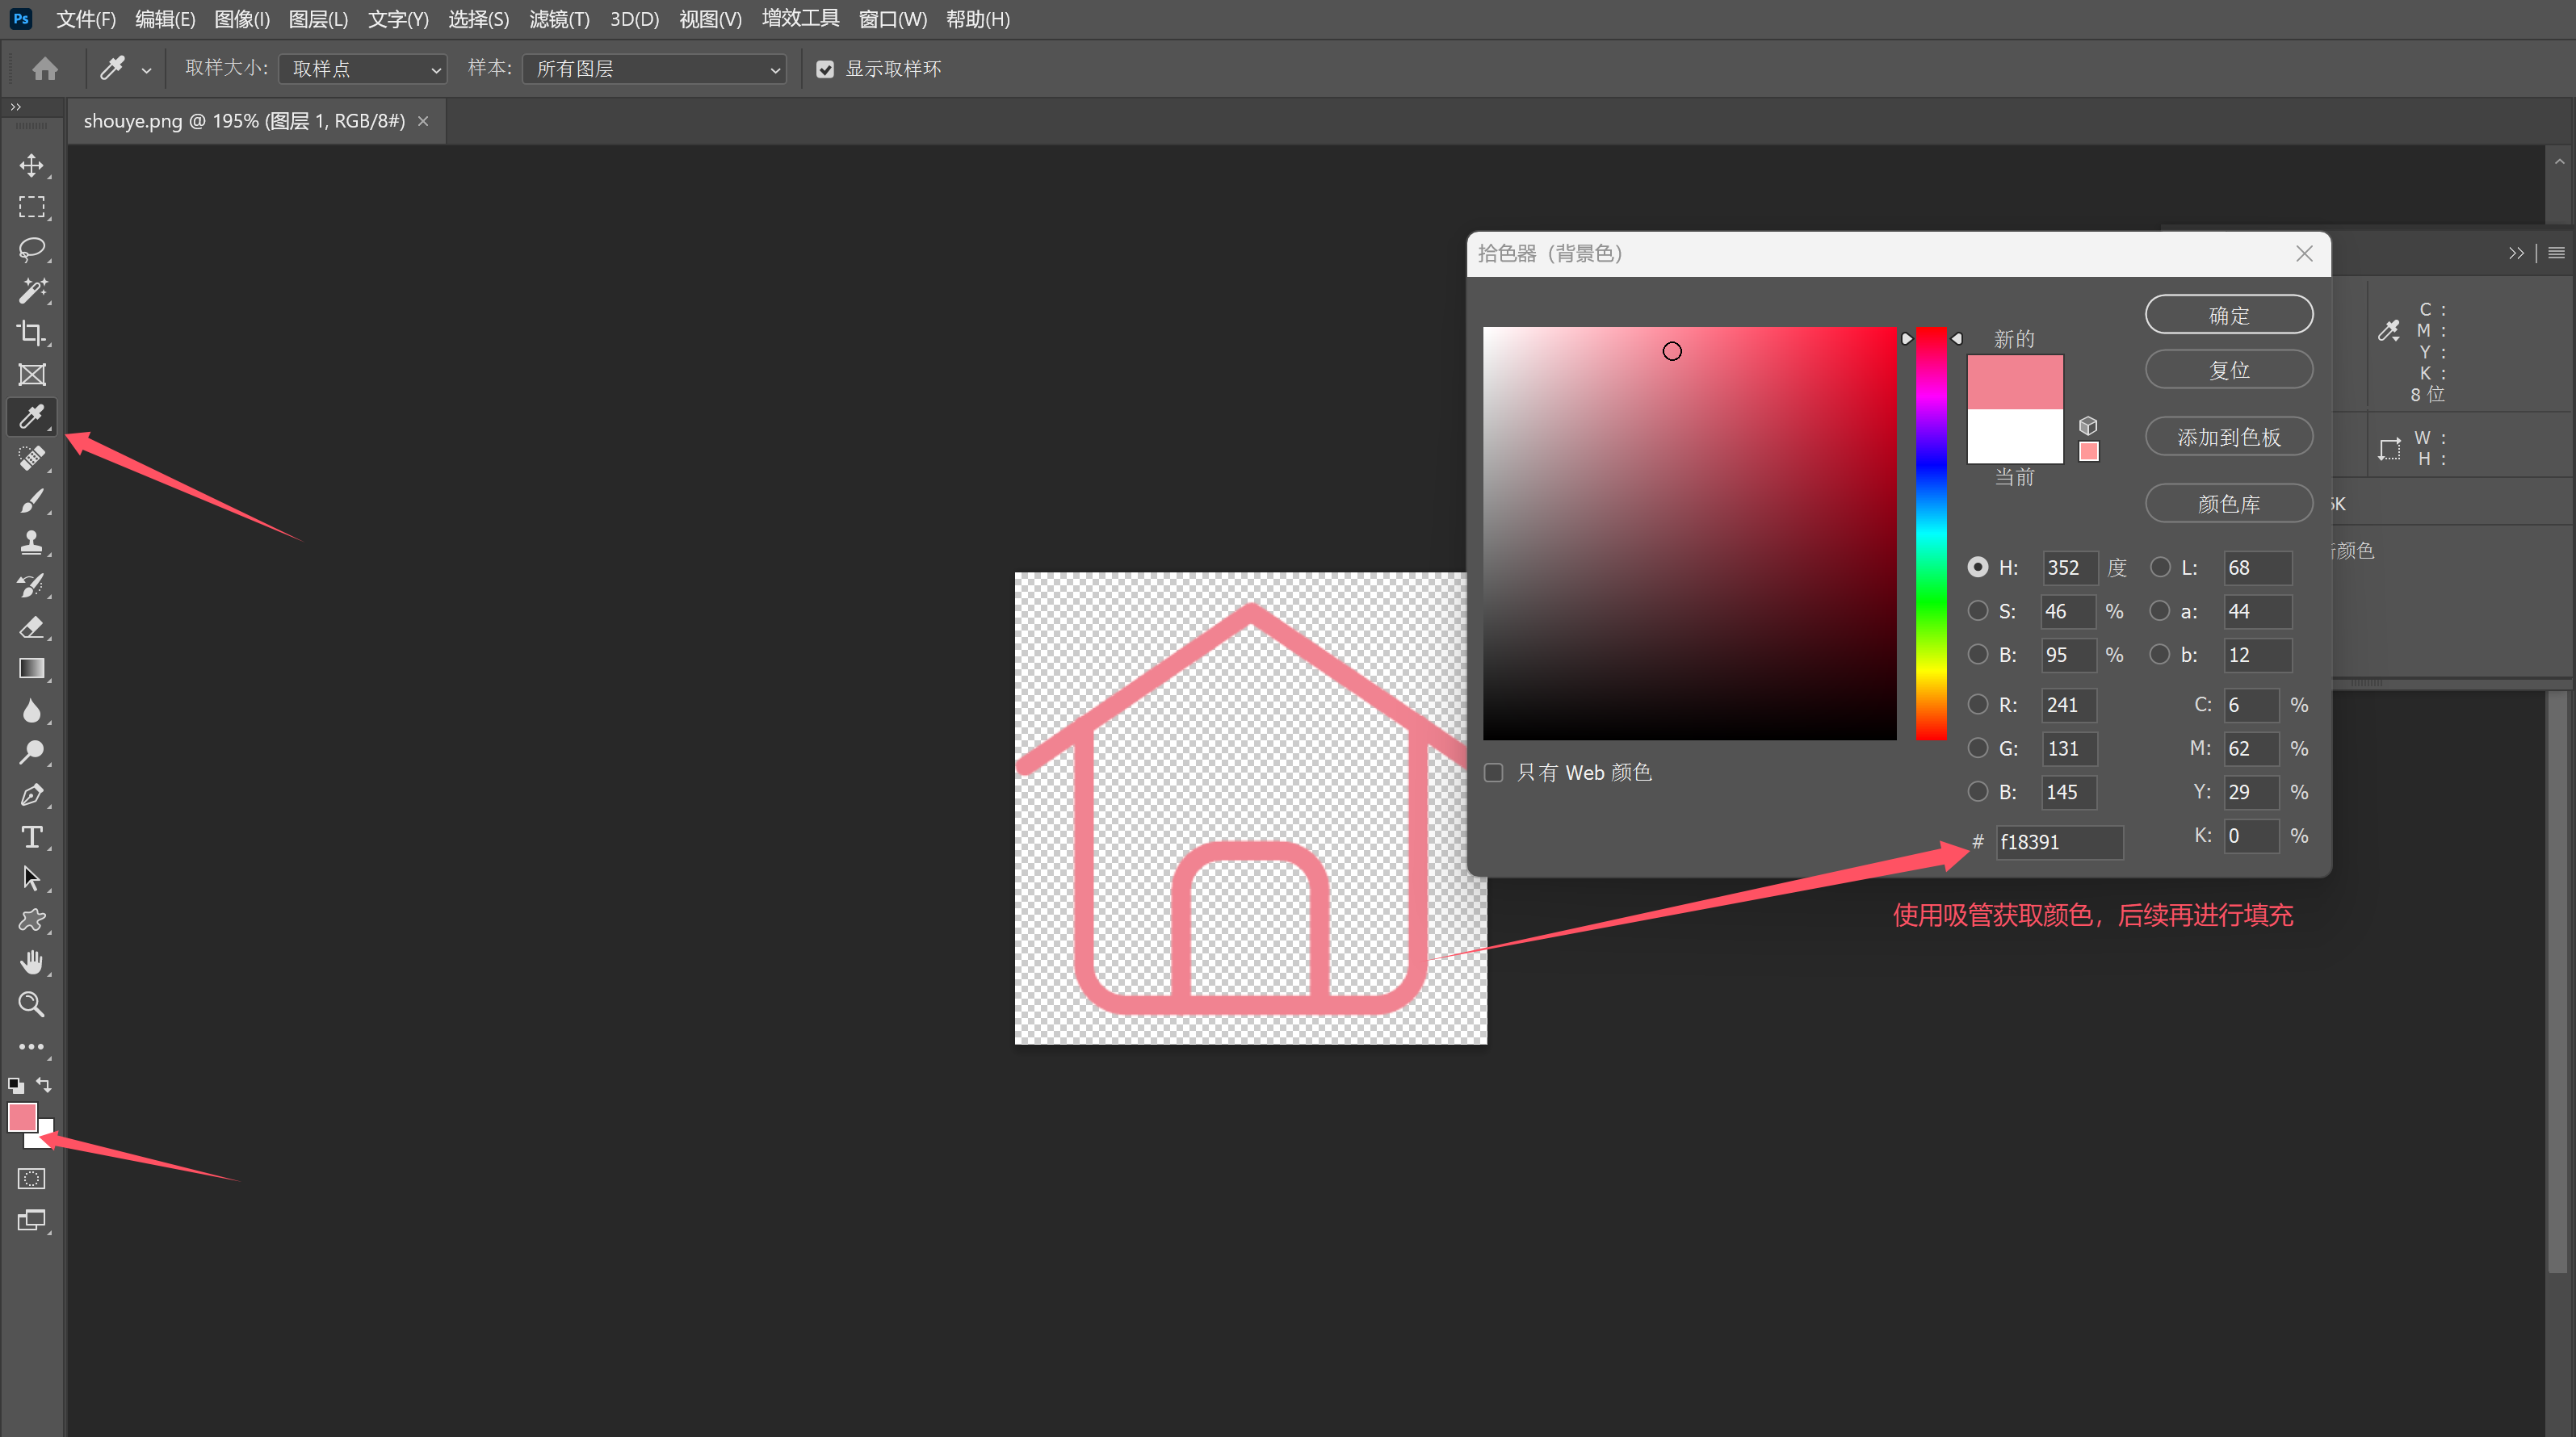Open the Edit Toolbar ellipsis menu

tap(31, 1047)
